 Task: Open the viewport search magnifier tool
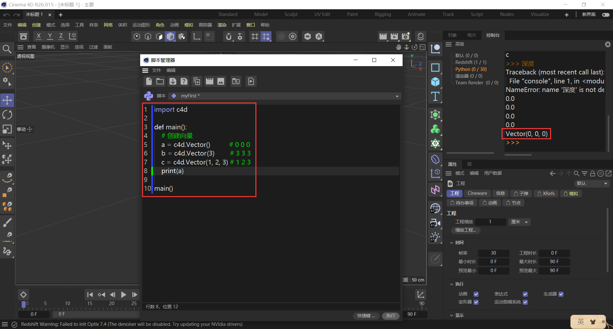7,49
